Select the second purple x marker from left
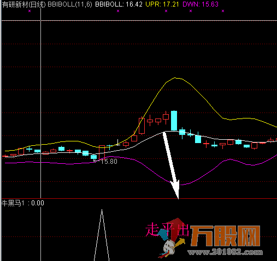This screenshot has height=261, width=277. [118, 11]
